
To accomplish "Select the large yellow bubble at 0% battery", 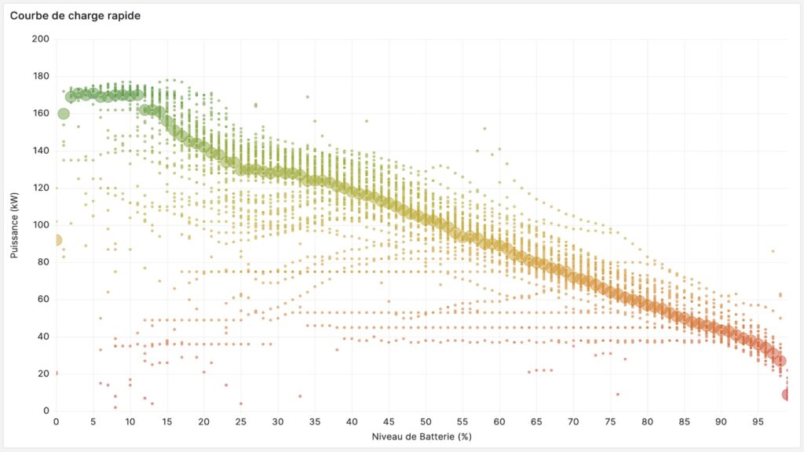I will coord(56,240).
